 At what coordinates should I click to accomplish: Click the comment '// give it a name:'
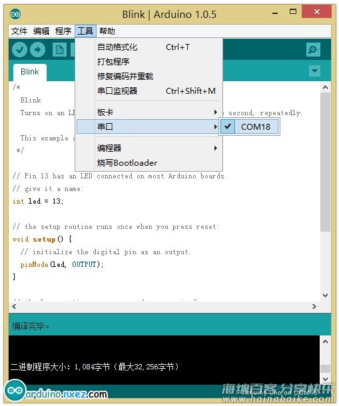pos(48,189)
